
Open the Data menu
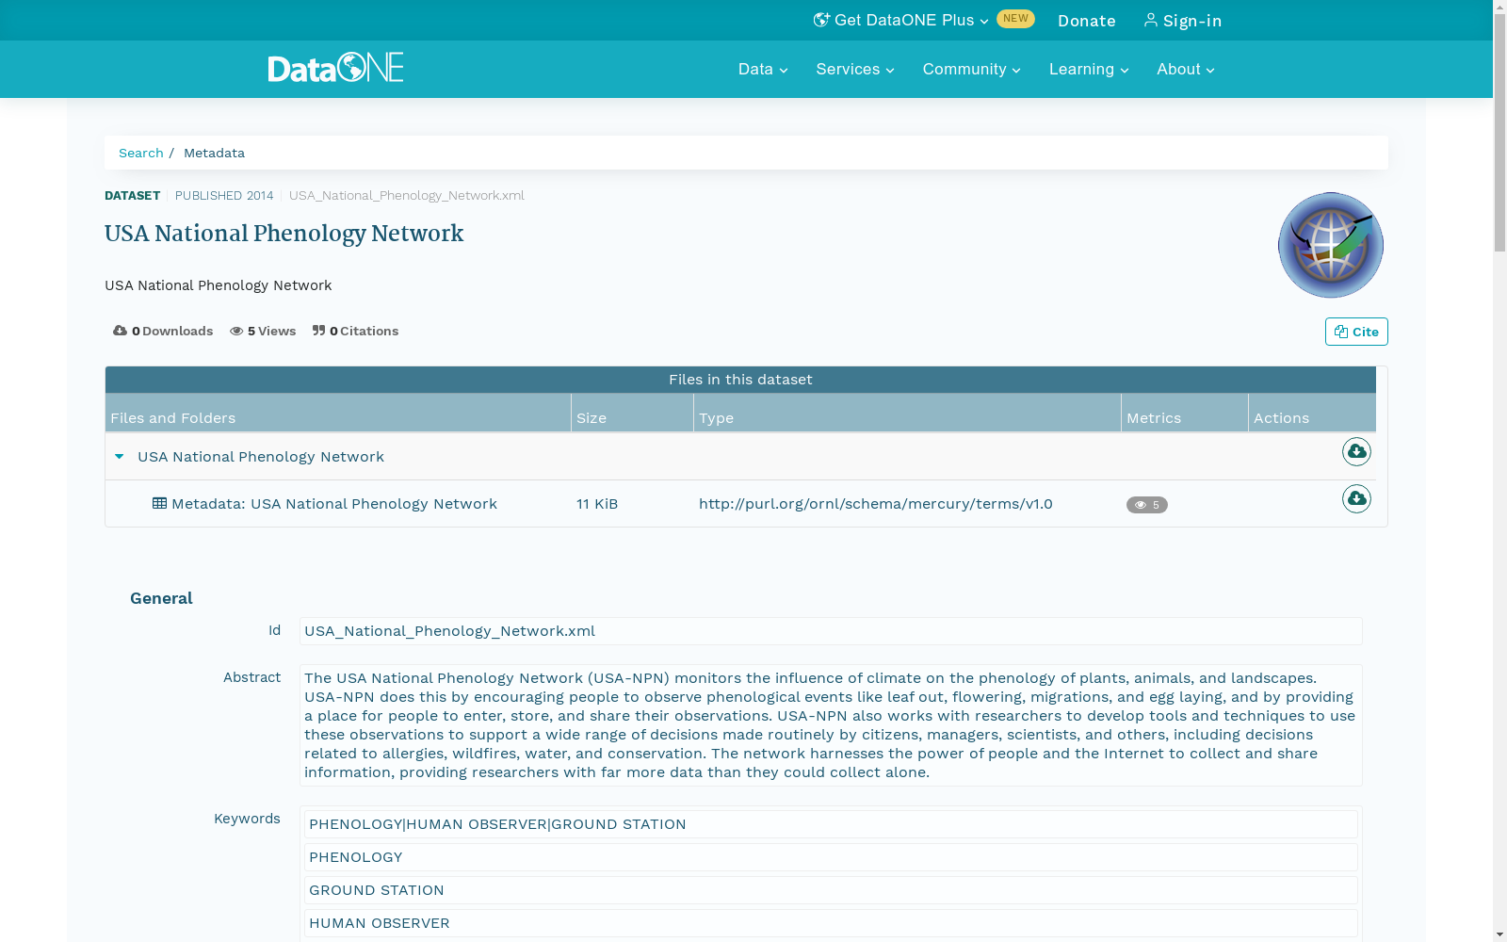[763, 69]
